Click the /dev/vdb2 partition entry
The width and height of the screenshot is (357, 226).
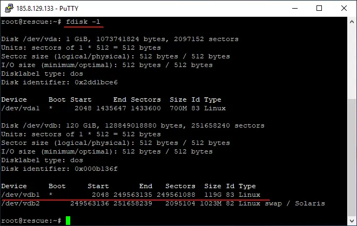point(21,203)
